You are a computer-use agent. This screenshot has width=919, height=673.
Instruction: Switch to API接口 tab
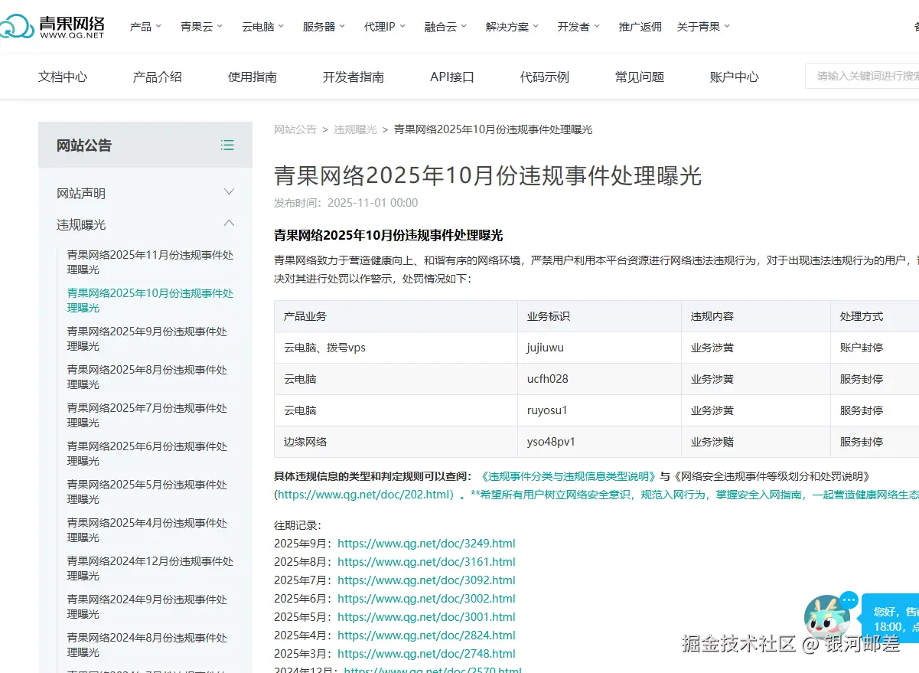pyautogui.click(x=452, y=77)
